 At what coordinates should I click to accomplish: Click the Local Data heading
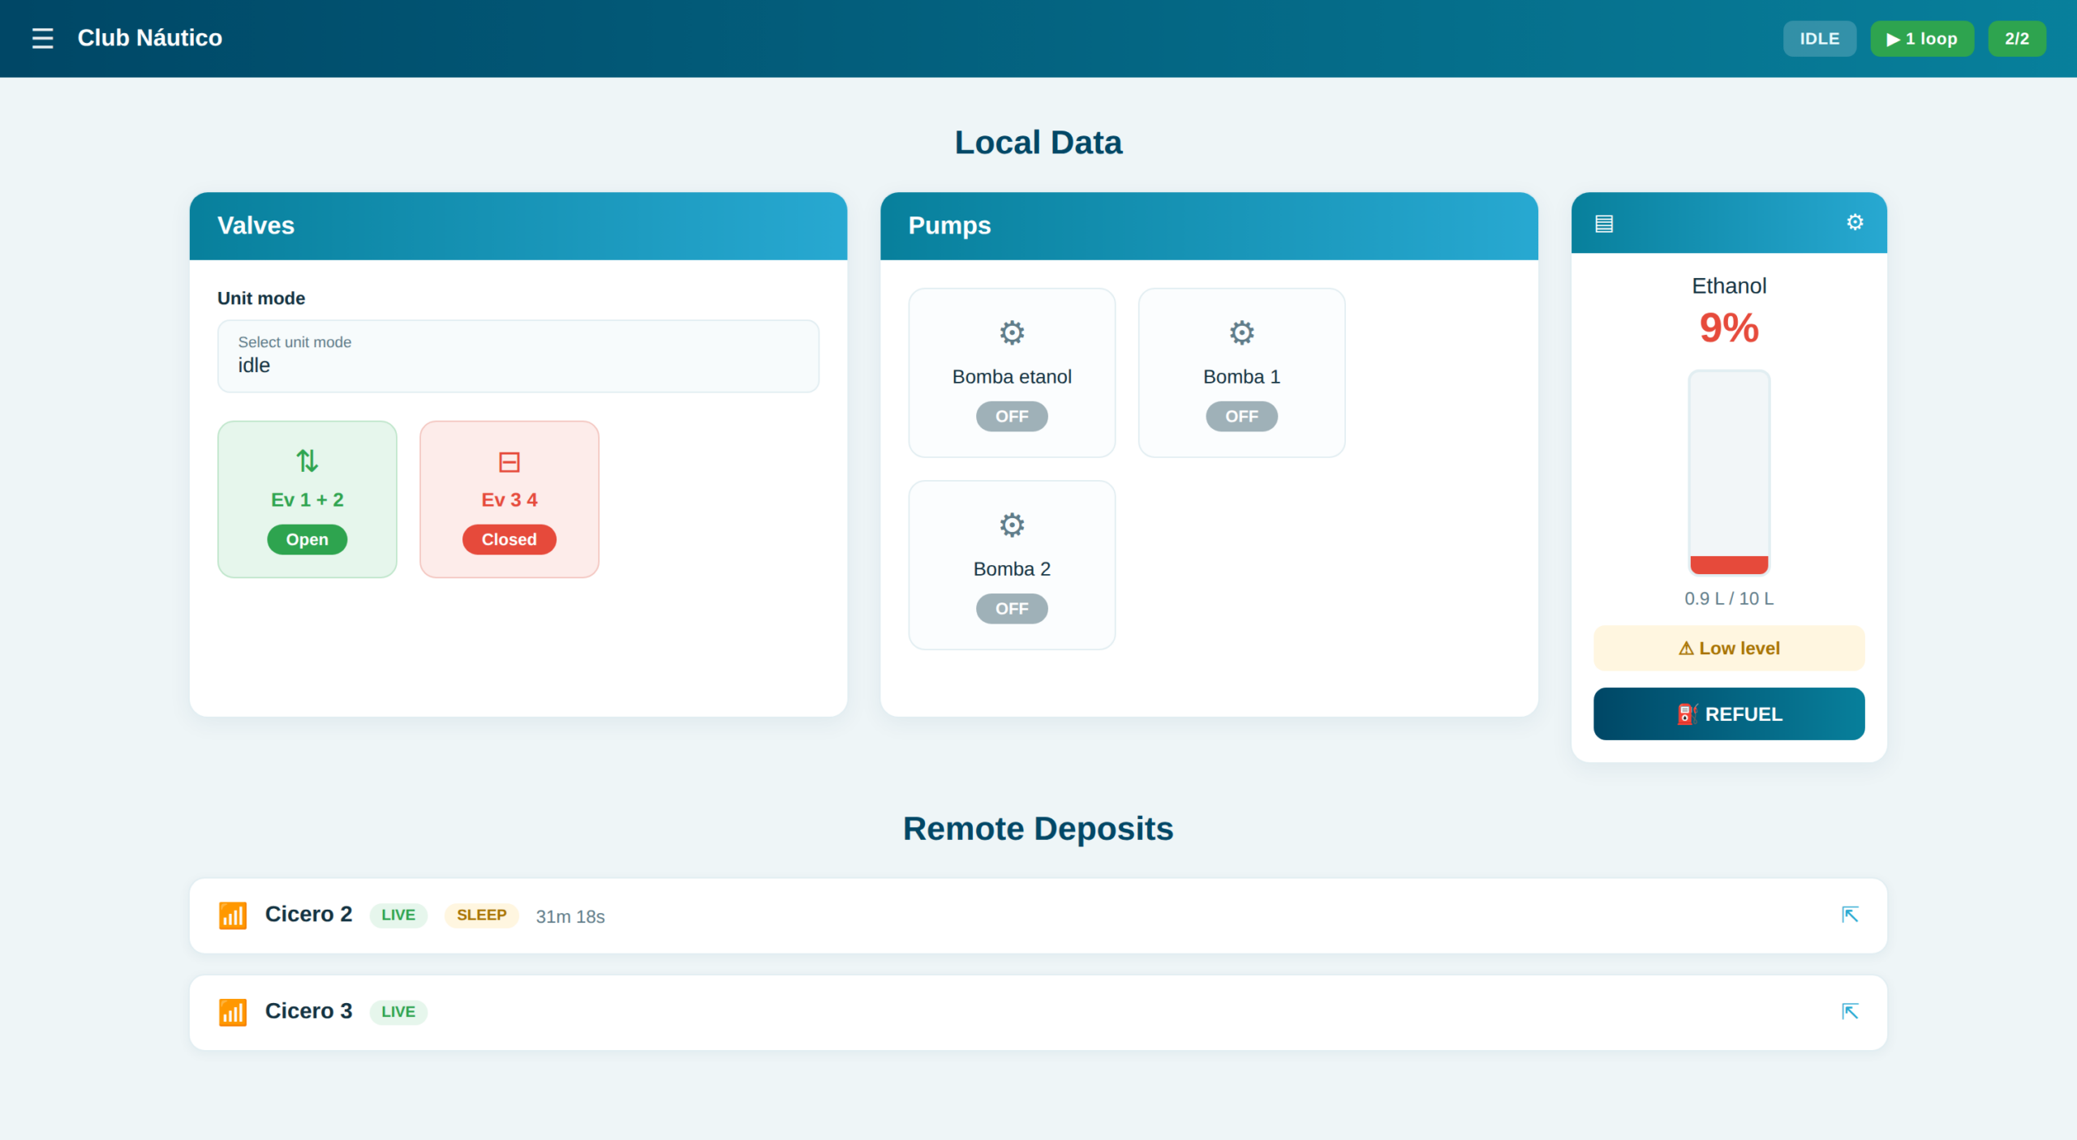click(x=1038, y=143)
